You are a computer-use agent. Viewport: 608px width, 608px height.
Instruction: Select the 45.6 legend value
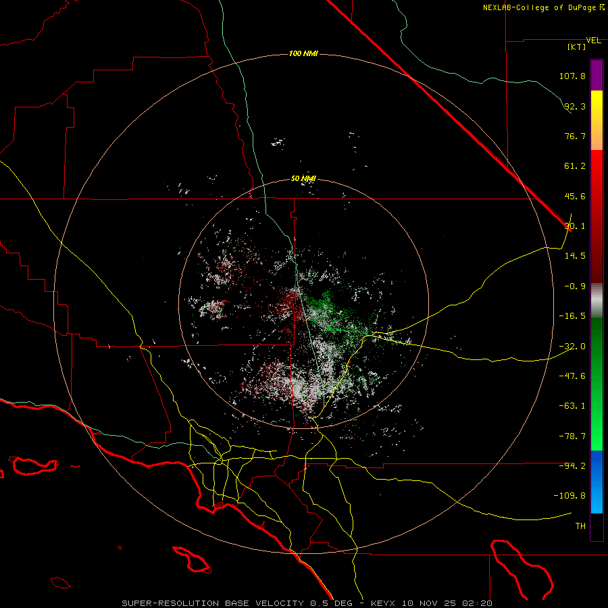pyautogui.click(x=575, y=196)
